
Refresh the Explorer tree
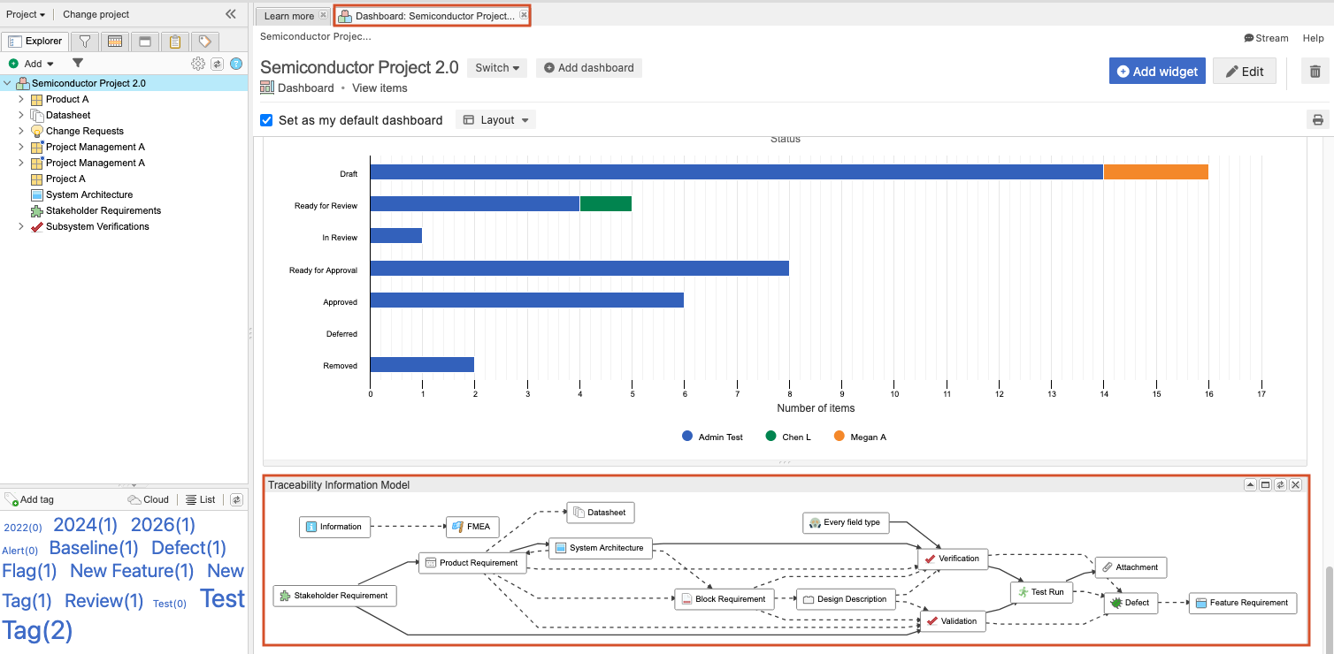point(217,64)
